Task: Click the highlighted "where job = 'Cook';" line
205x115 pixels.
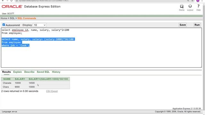Action: point(15,45)
